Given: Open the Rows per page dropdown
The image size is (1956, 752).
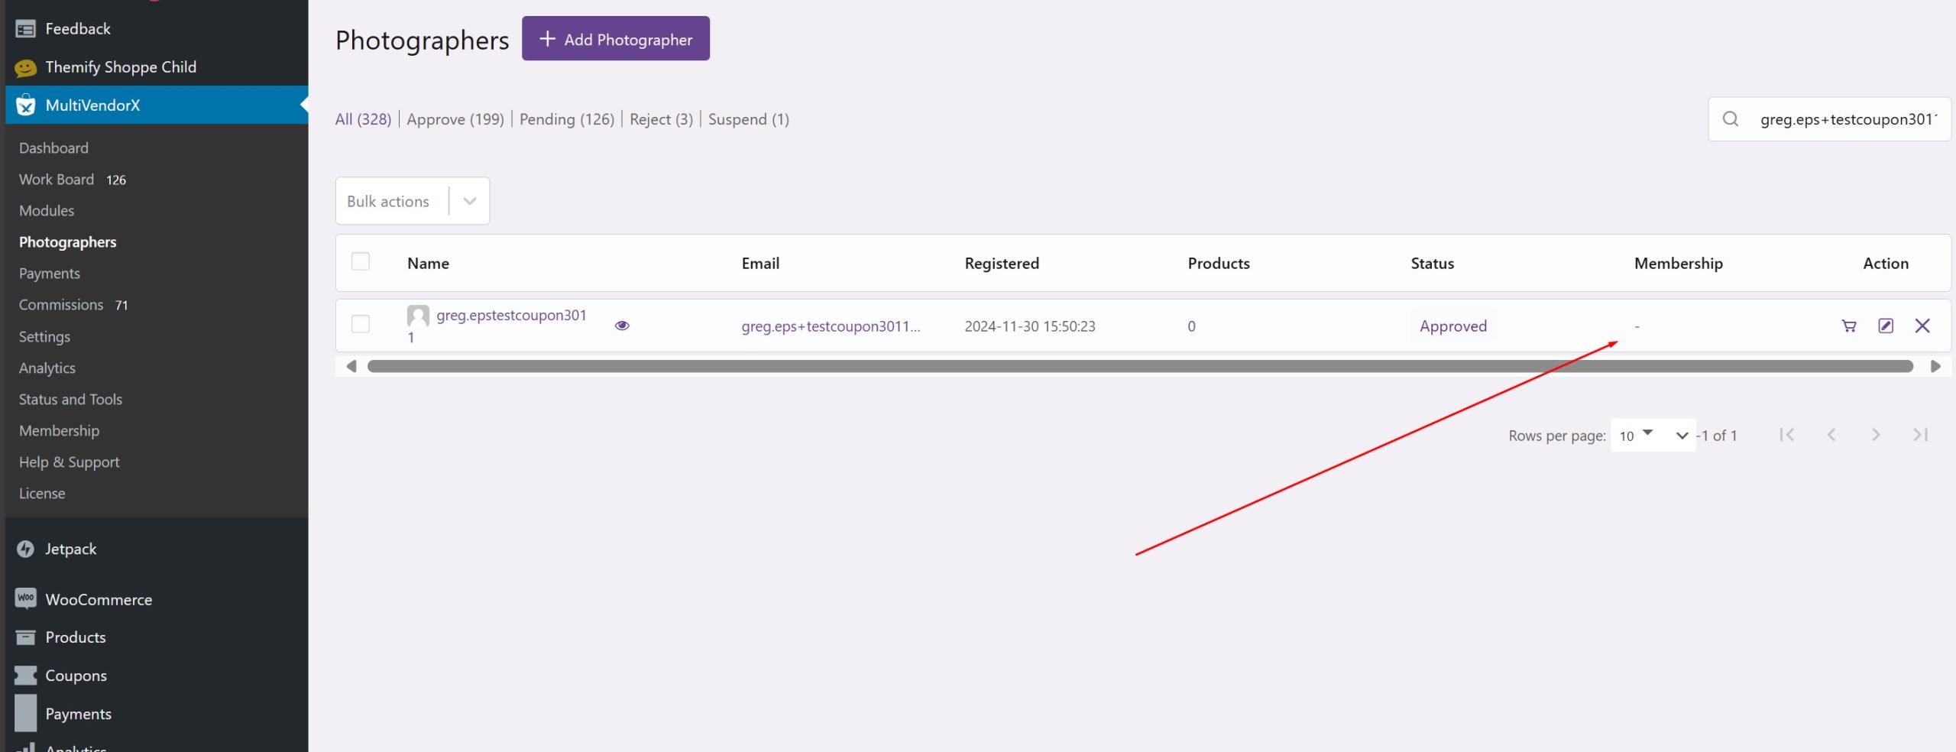Looking at the screenshot, I should click(x=1652, y=436).
